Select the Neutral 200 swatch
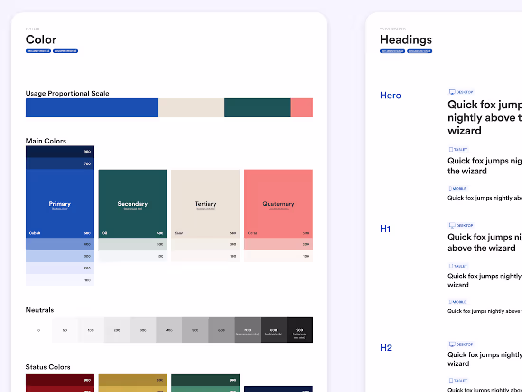 [117, 330]
